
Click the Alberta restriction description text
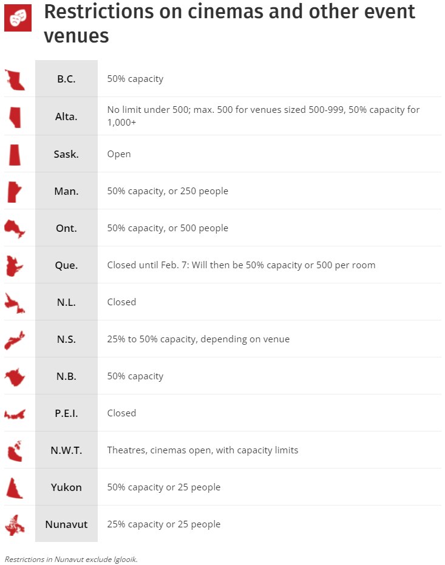(x=263, y=115)
